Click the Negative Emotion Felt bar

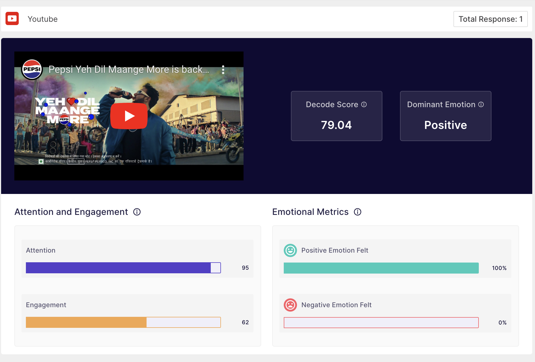pyautogui.click(x=381, y=323)
